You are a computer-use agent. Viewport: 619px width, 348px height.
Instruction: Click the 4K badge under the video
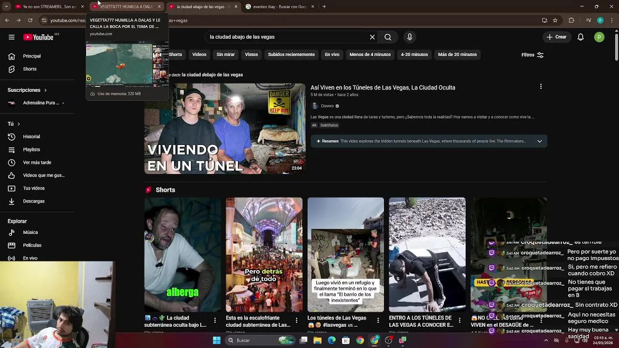point(314,125)
